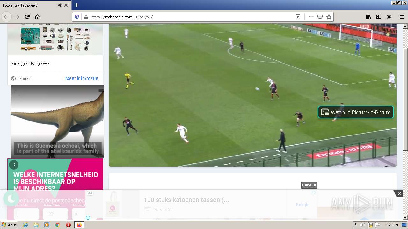Open tracking protection shield info

click(x=77, y=17)
